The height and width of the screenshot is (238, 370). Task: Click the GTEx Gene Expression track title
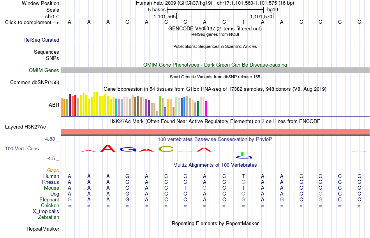(x=215, y=89)
